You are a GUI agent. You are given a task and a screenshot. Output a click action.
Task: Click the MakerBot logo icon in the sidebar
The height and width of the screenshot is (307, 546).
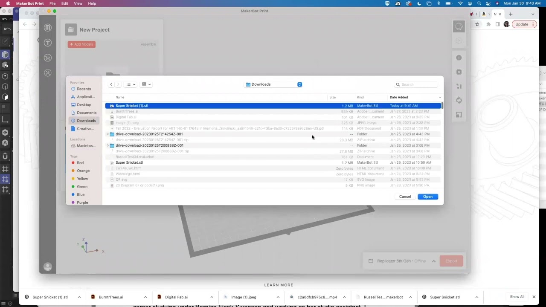point(48,28)
